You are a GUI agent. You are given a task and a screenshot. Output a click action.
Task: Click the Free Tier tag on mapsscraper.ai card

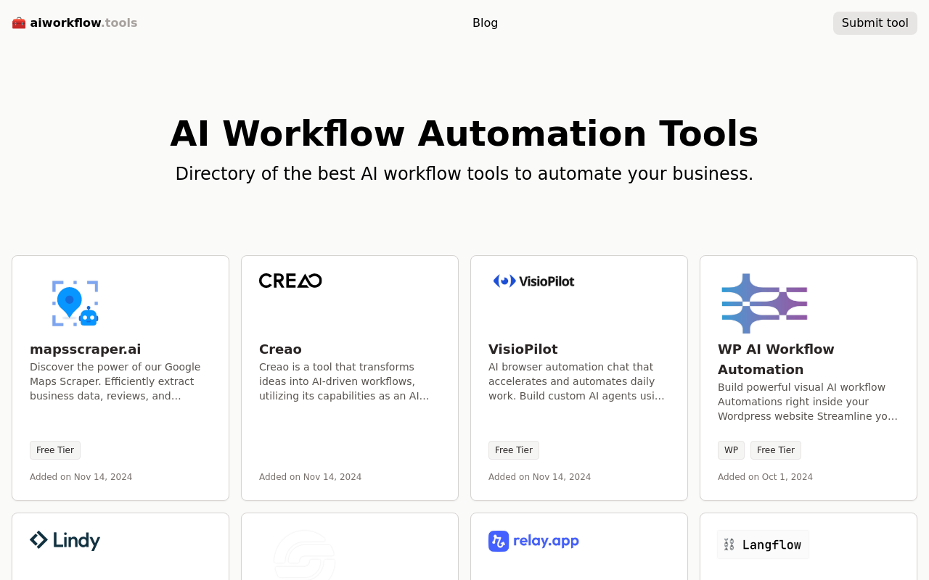[55, 450]
